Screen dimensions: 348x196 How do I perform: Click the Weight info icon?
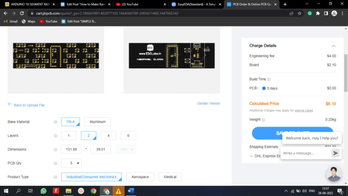(263, 120)
